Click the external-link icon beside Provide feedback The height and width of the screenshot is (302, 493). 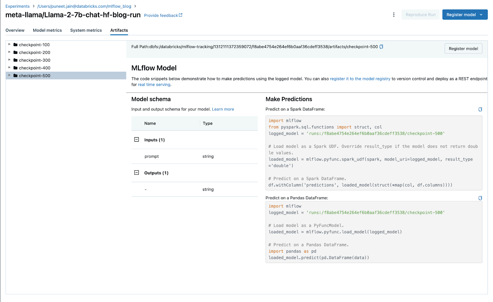click(x=180, y=15)
